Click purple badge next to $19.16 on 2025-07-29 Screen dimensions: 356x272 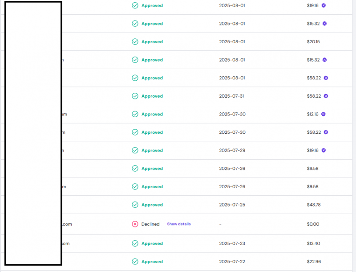[x=324, y=150]
